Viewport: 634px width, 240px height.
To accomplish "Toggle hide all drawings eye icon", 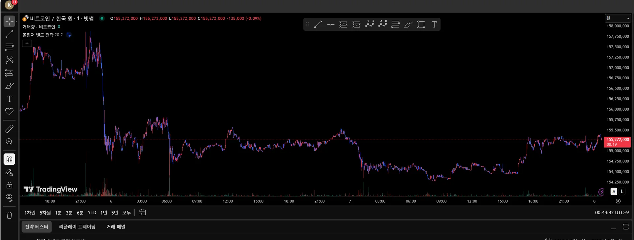I will coord(9,198).
